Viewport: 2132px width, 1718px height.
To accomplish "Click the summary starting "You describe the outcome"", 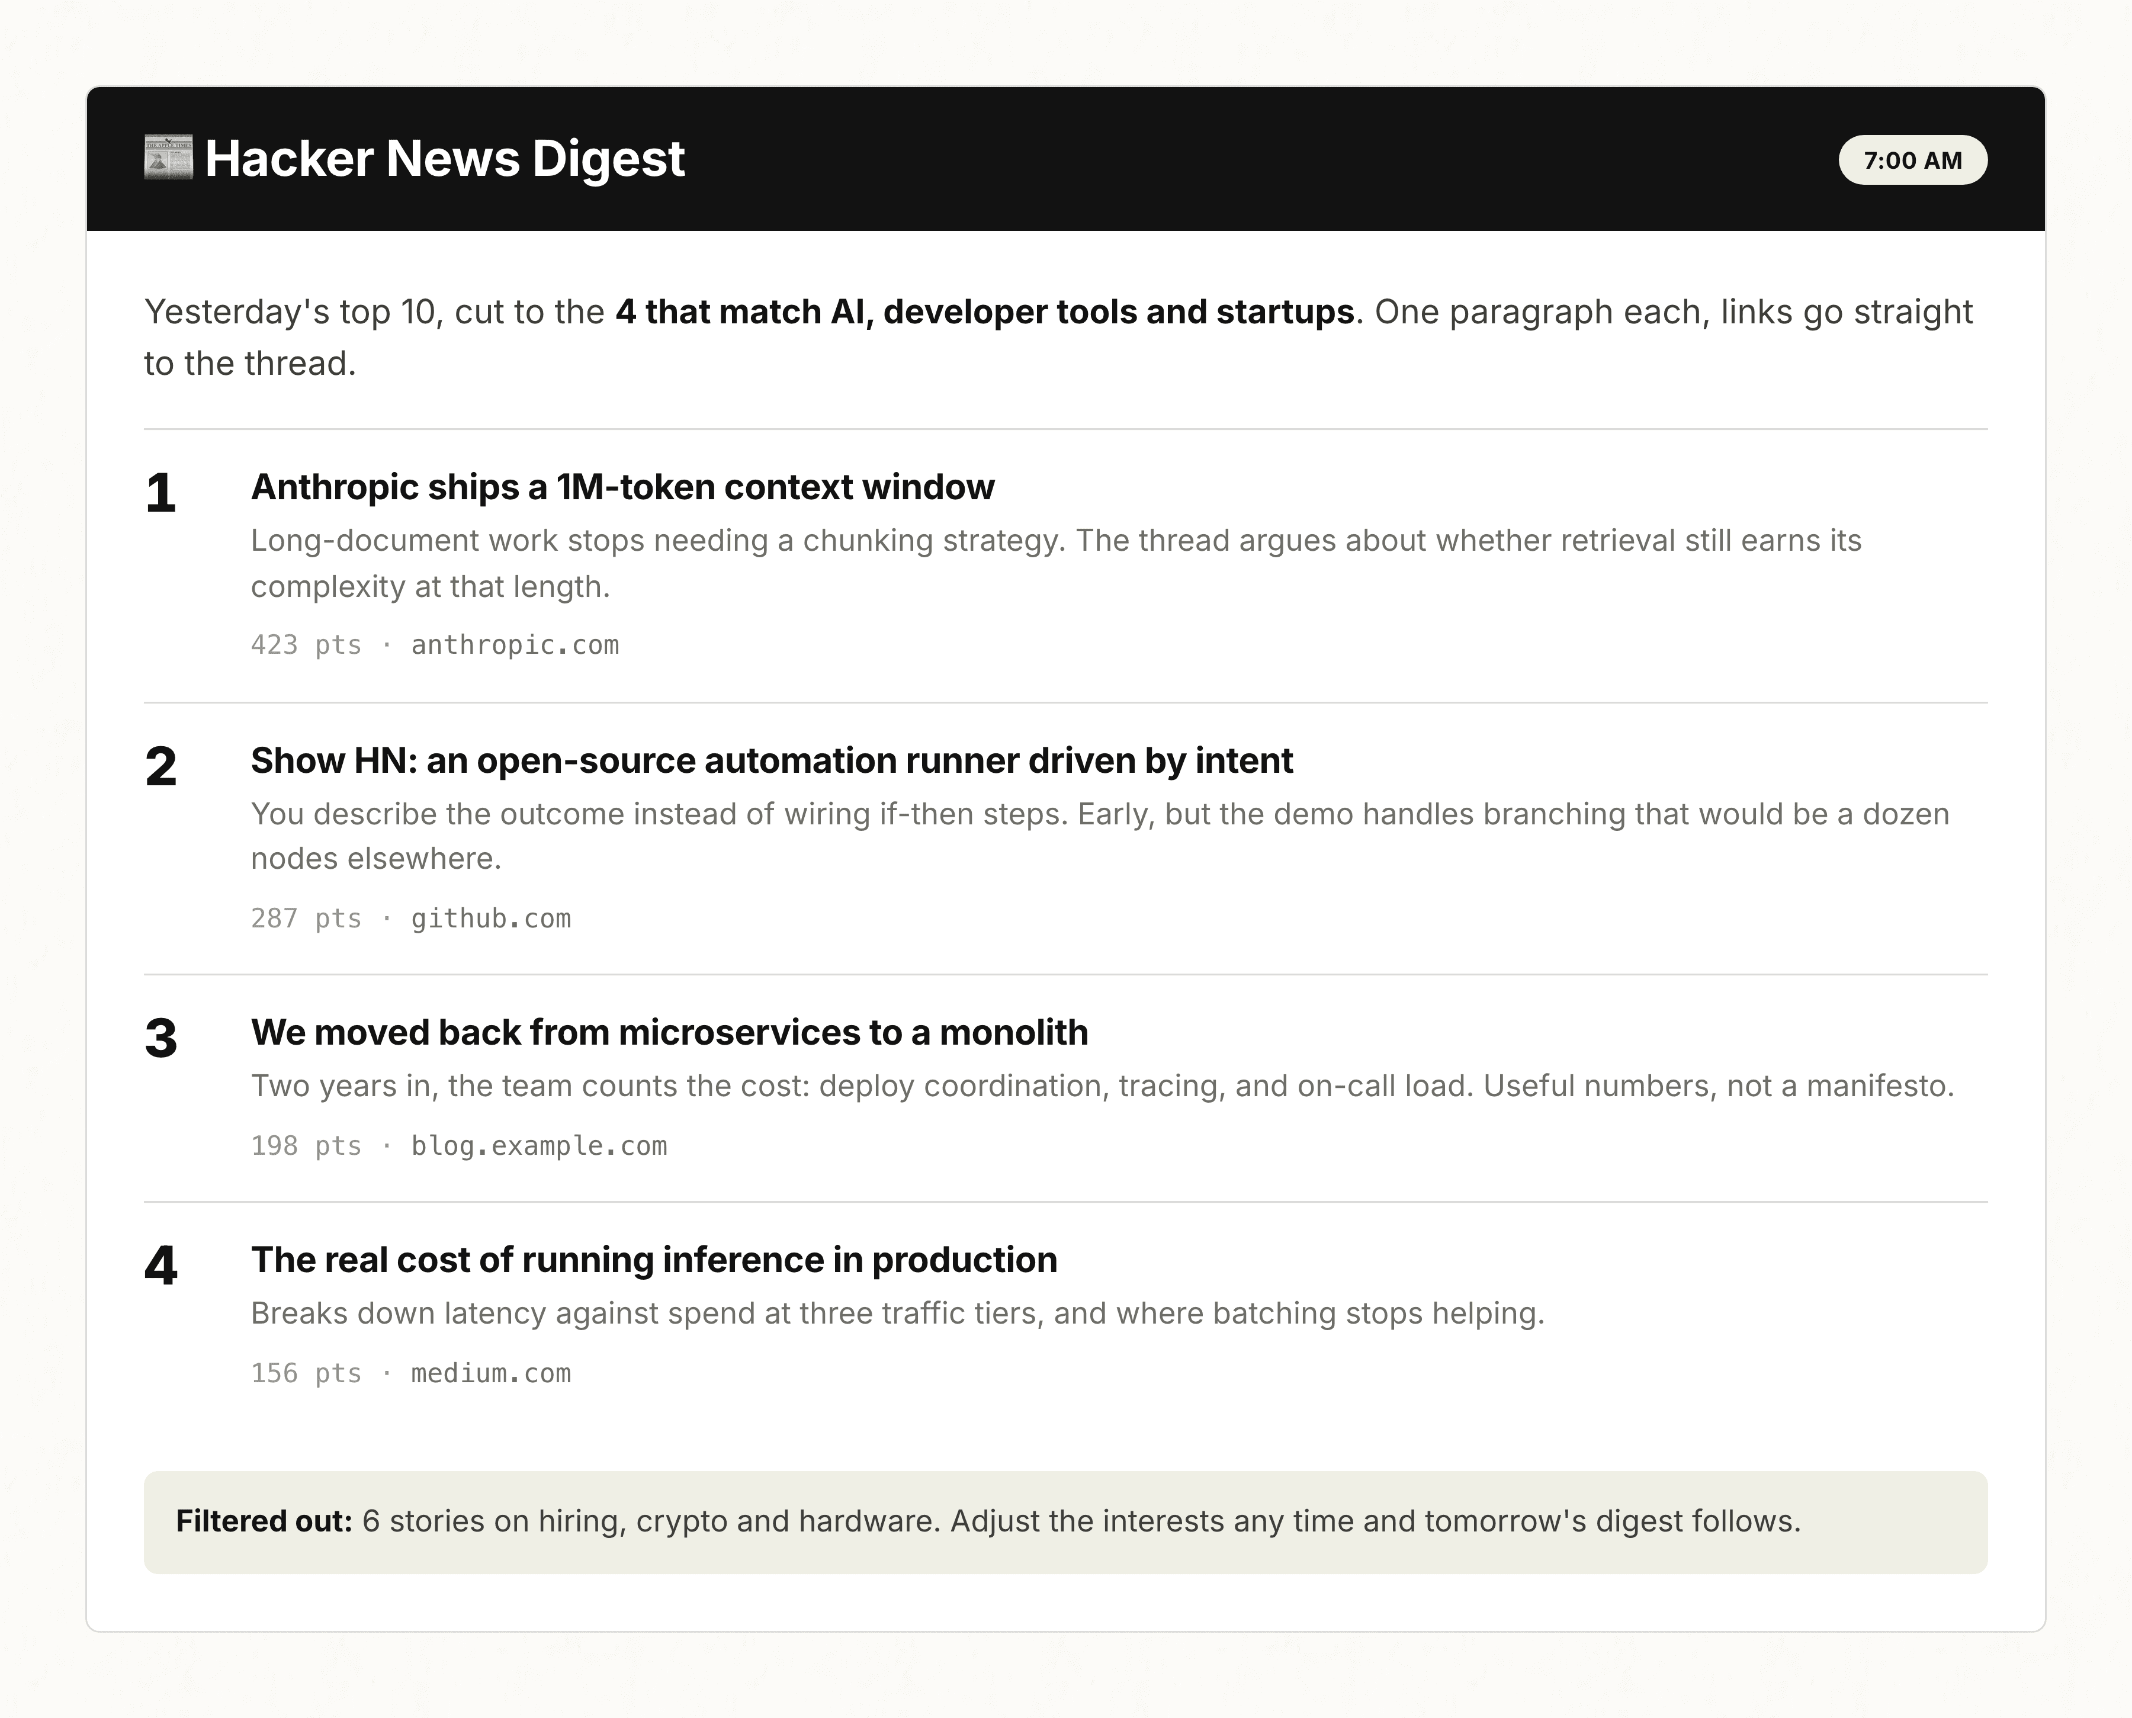I will pos(1100,836).
